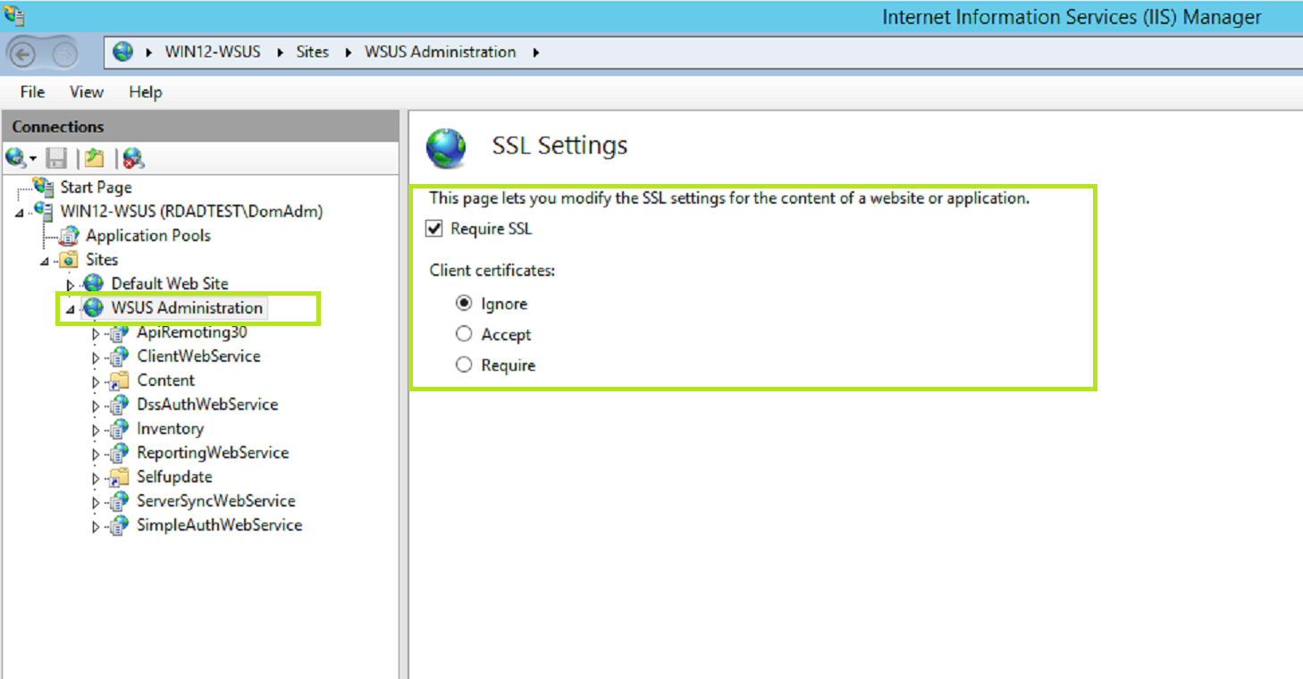Expand the ServerSyncWebService node
Image resolution: width=1303 pixels, height=679 pixels.
pyautogui.click(x=97, y=501)
